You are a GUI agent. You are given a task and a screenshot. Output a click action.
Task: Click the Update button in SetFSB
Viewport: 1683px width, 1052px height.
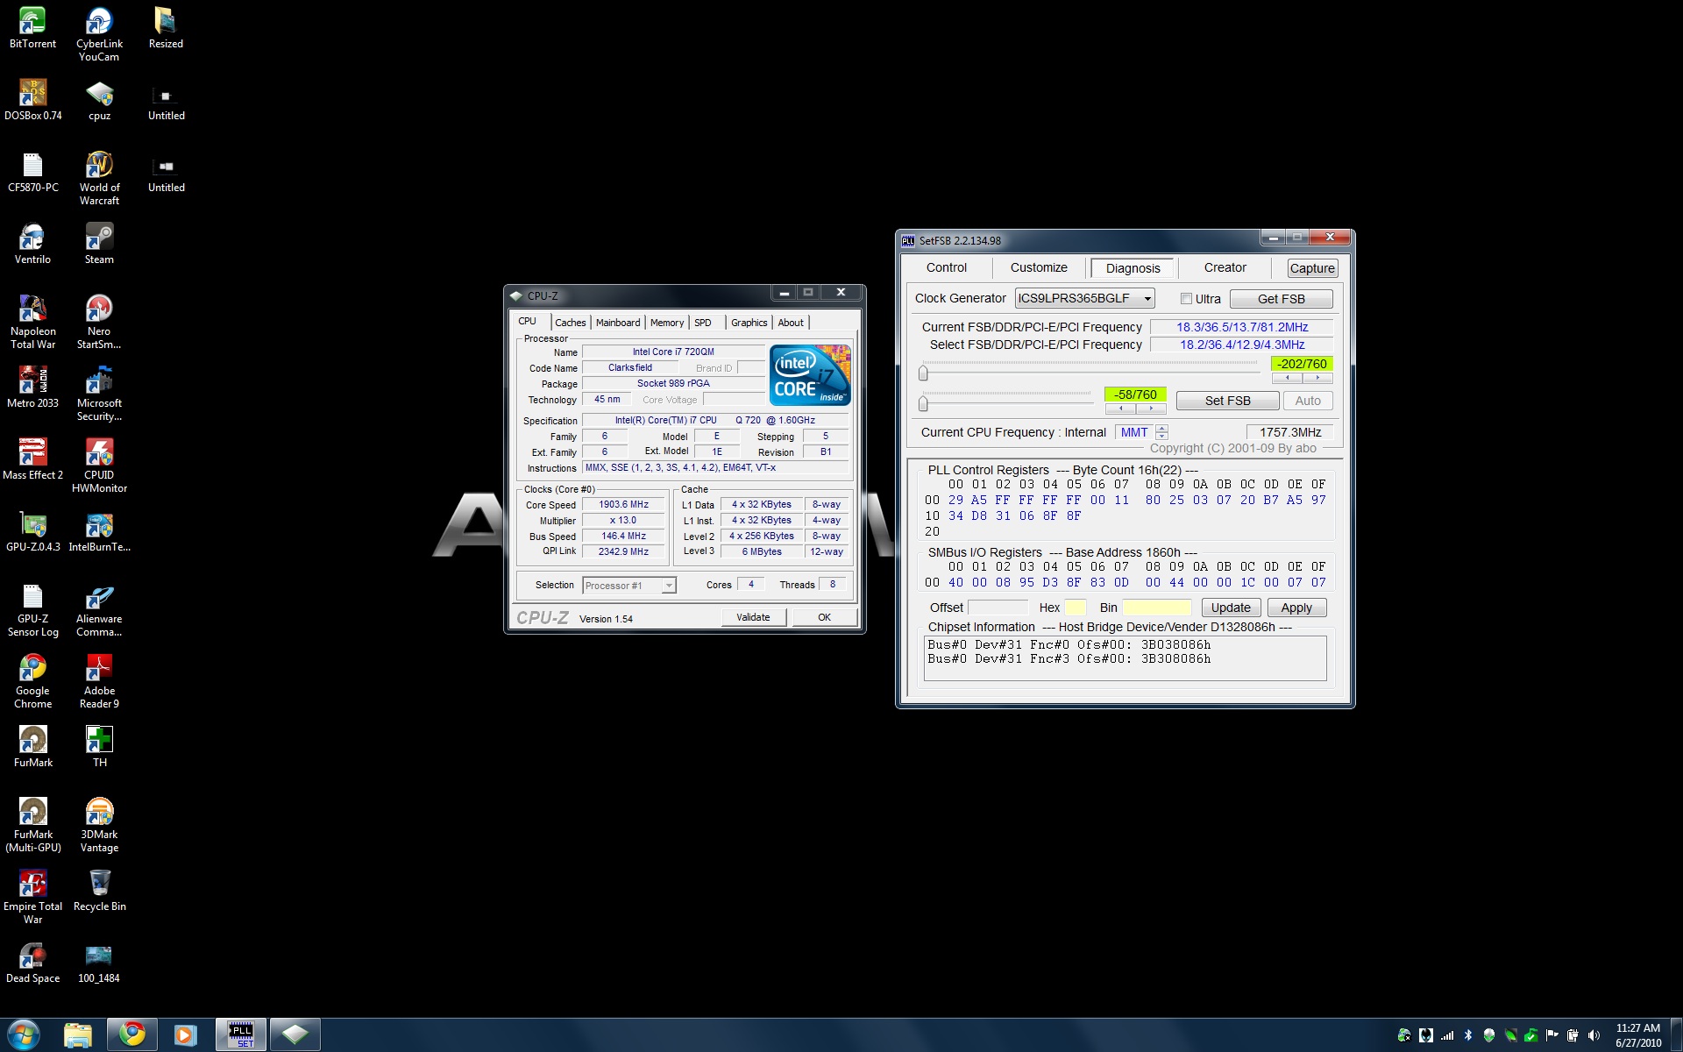pos(1231,608)
